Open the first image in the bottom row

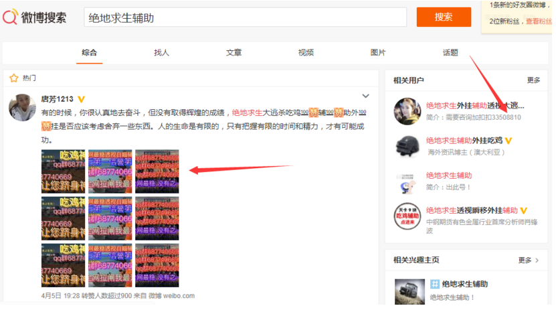pyautogui.click(x=63, y=265)
